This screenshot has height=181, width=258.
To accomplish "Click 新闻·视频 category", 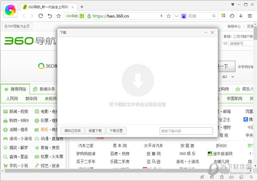I will [x=15, y=112].
